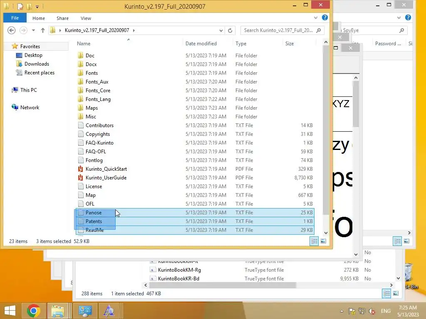Viewport: 426px width, 319px height.
Task: Open Desktop in navigation pane
Action: point(33,55)
